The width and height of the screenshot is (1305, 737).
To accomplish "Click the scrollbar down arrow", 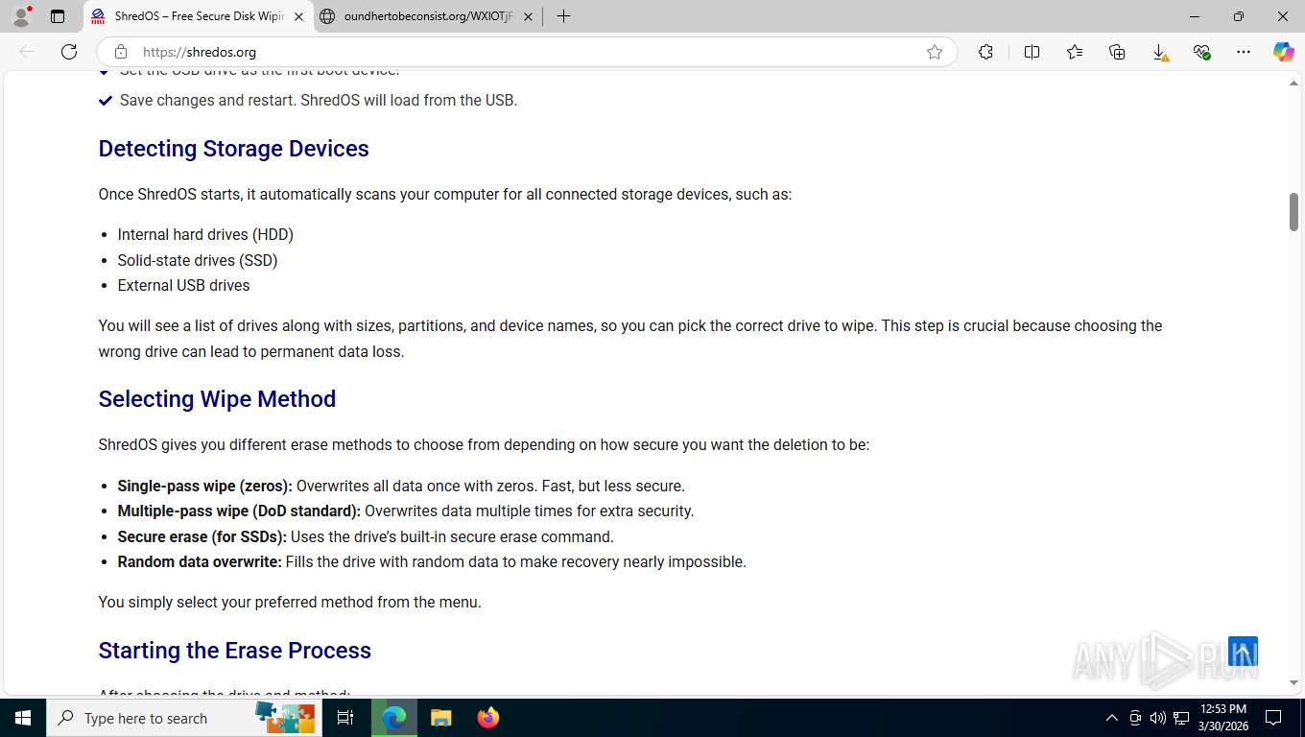I will click(x=1293, y=683).
